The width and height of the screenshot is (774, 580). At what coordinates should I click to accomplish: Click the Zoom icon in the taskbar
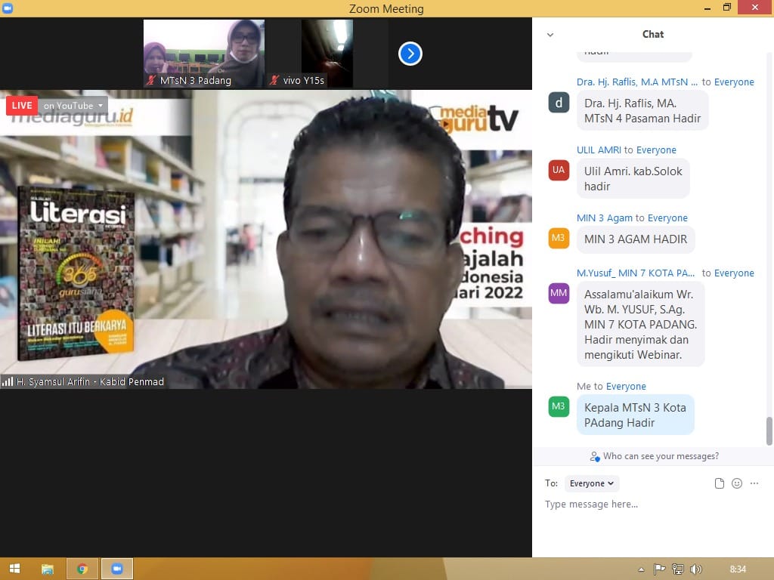click(117, 569)
